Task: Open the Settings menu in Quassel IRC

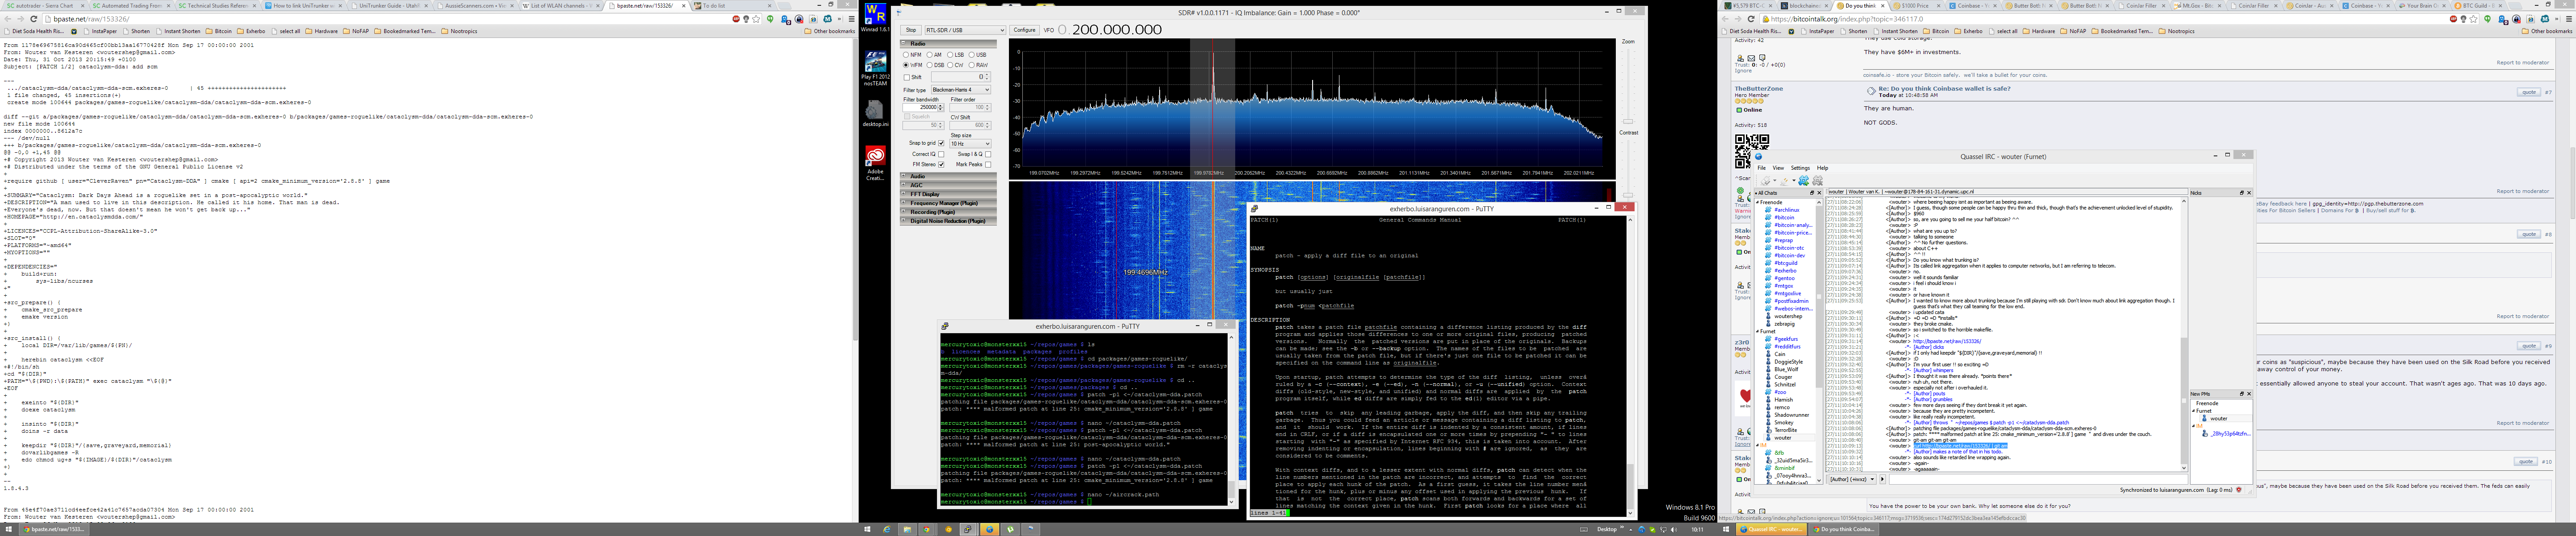Action: click(x=1800, y=167)
